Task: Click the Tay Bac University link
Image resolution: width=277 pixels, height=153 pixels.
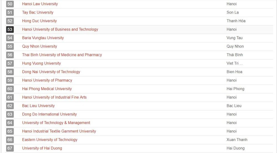Action: tap(38, 12)
